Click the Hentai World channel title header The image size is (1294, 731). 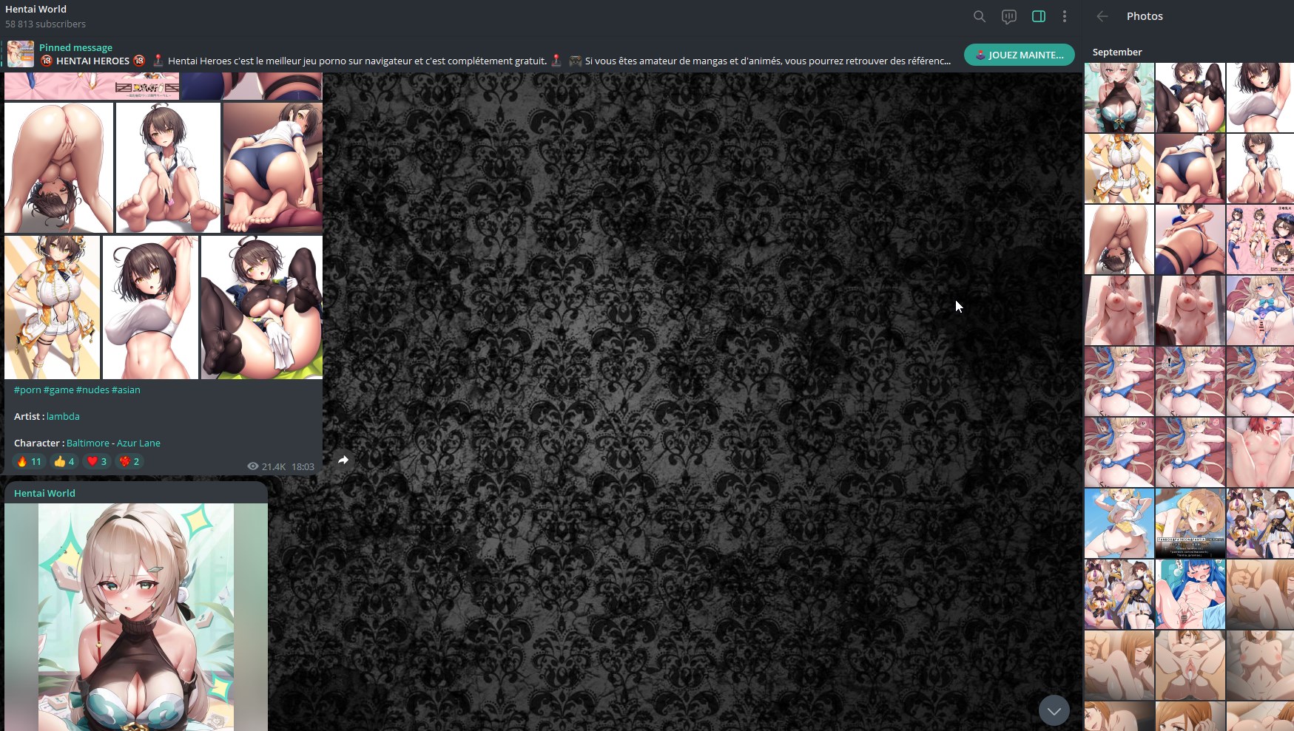(x=36, y=9)
